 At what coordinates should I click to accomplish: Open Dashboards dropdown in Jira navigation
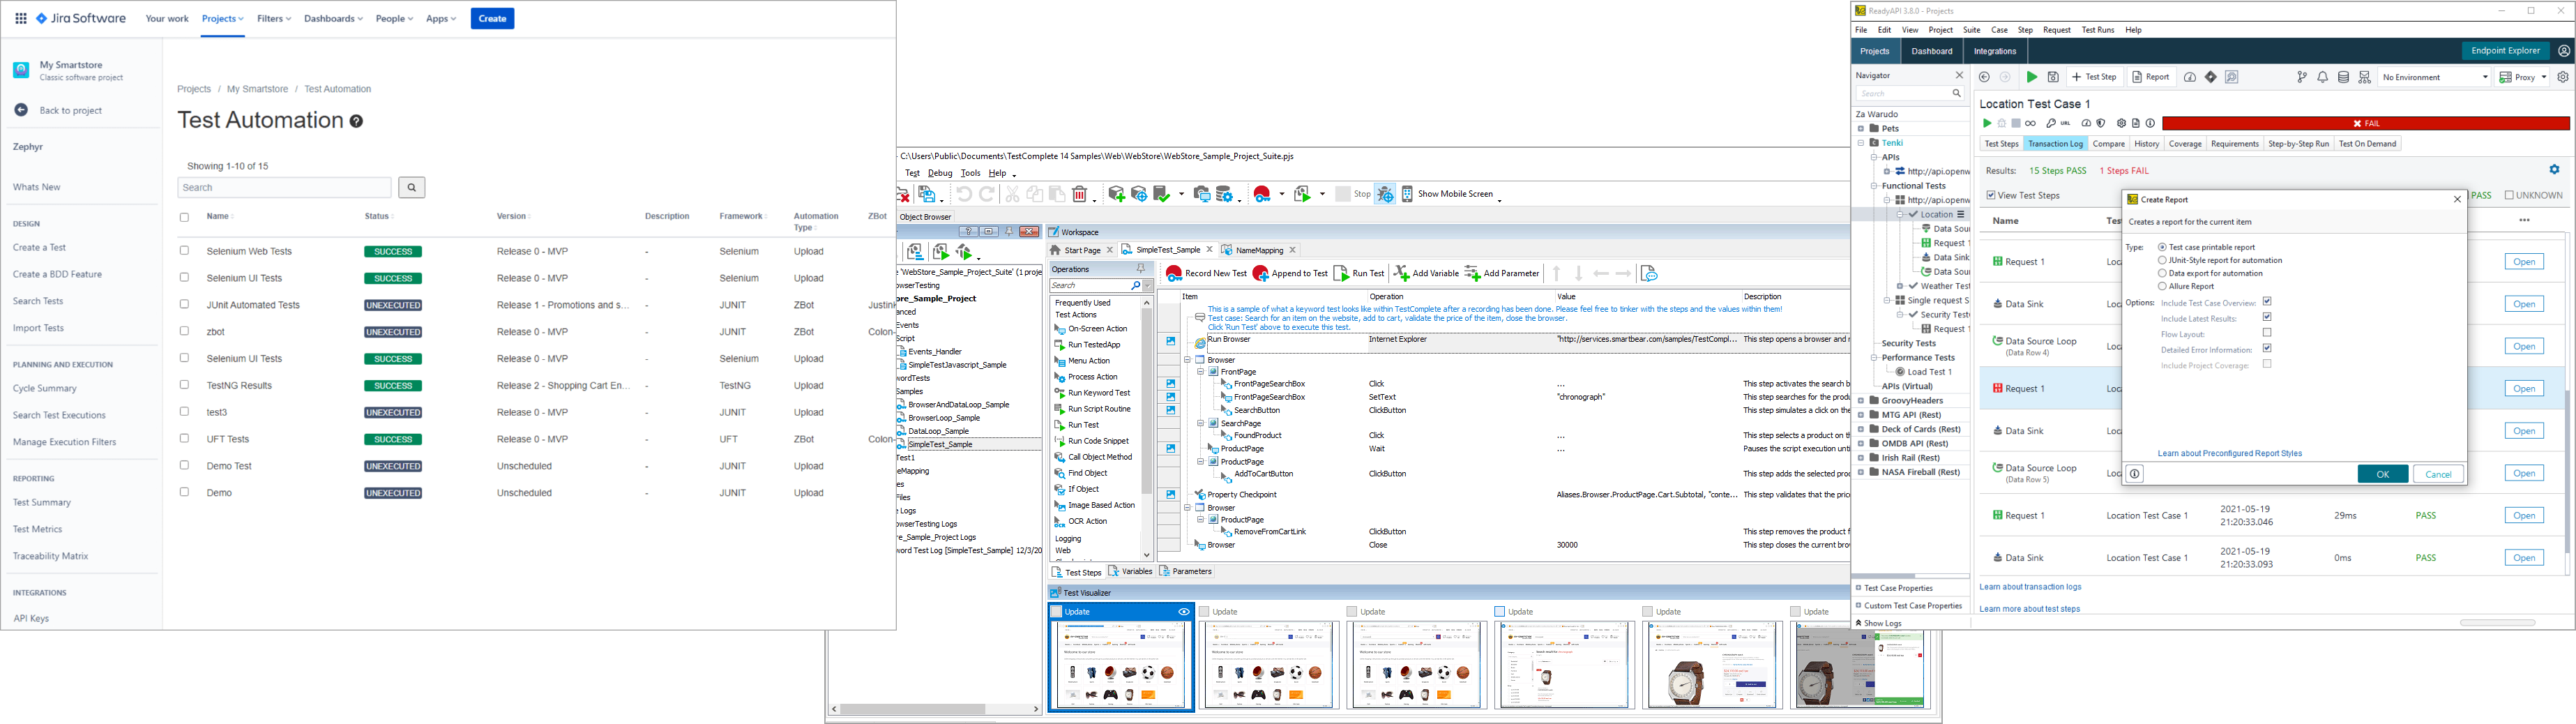click(333, 19)
